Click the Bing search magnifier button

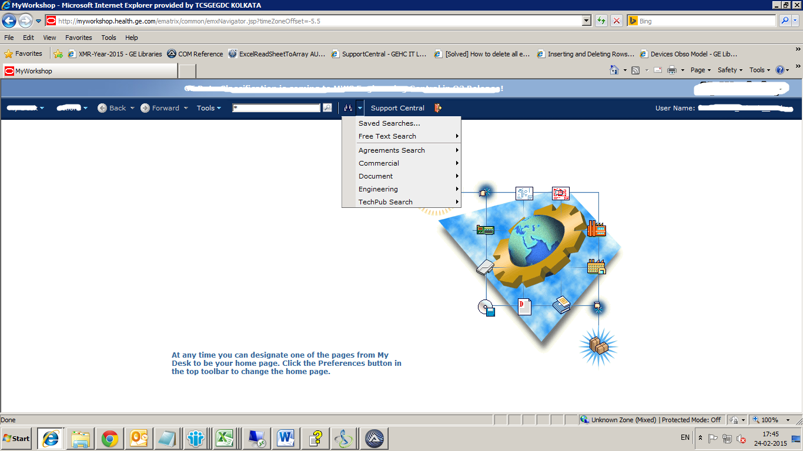[785, 21]
